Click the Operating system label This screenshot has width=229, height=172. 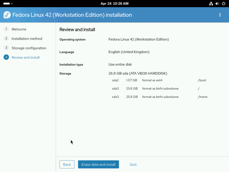[72, 40]
